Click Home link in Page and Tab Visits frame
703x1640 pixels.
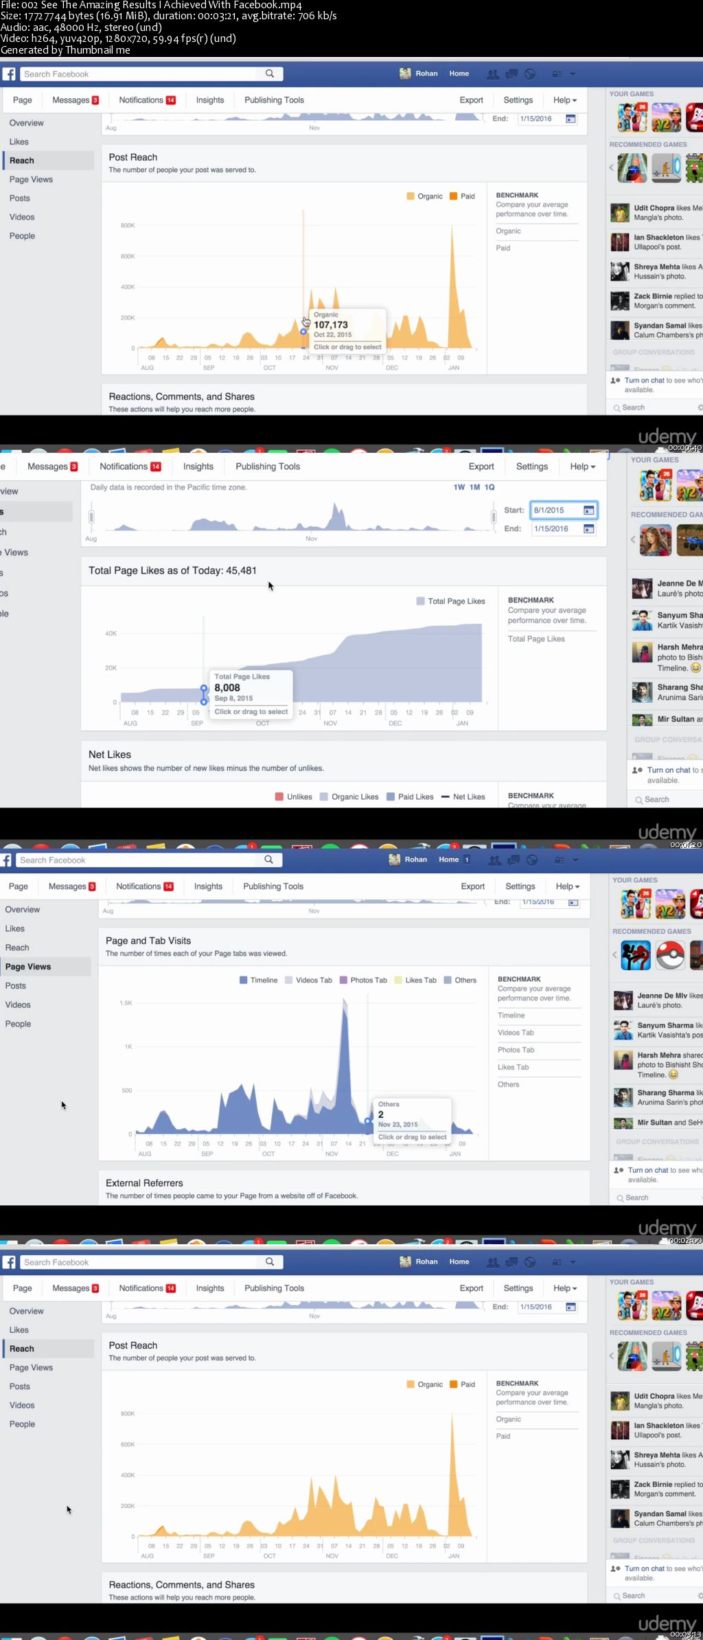point(449,860)
